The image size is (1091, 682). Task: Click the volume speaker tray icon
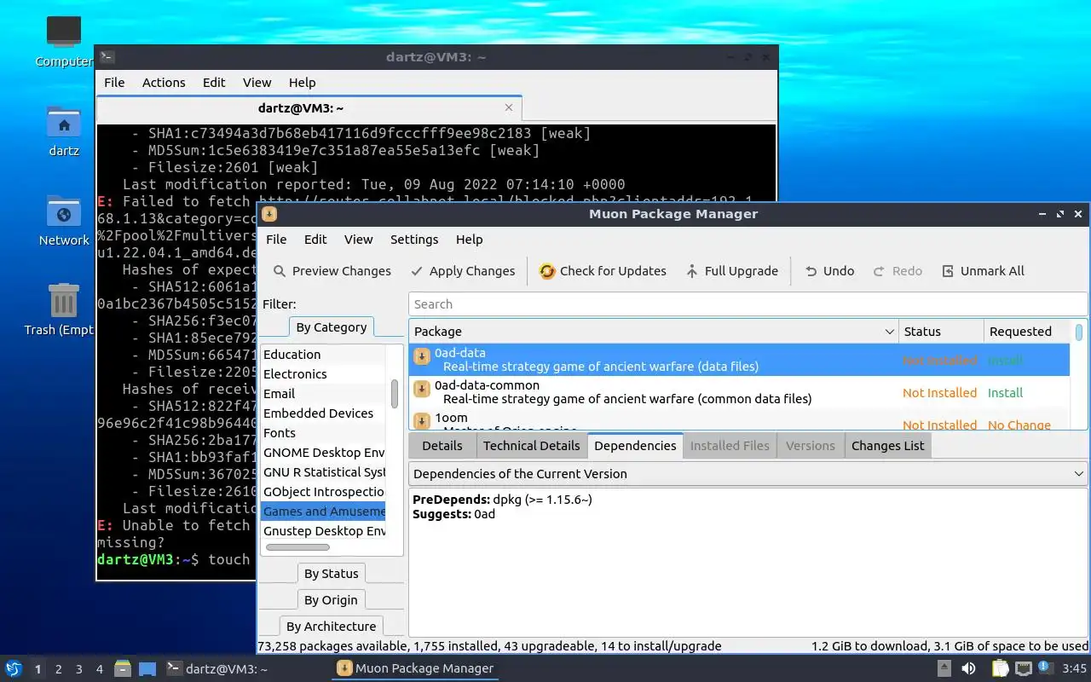point(969,669)
